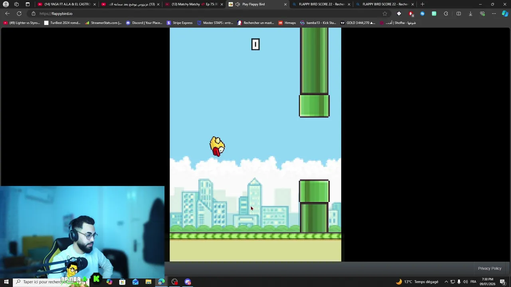Open the notification center
The width and height of the screenshot is (511, 287).
click(x=503, y=282)
